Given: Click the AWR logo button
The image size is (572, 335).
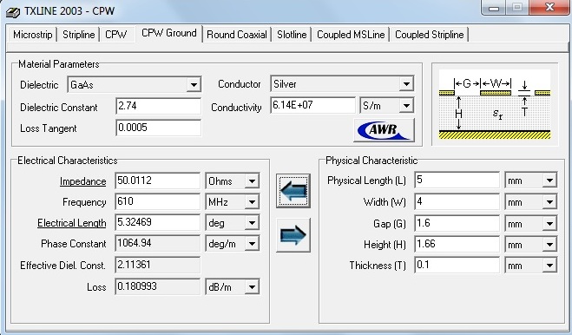Looking at the screenshot, I should point(385,130).
